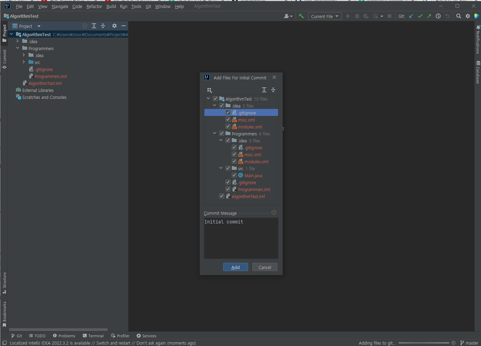The height and width of the screenshot is (346, 481).
Task: Uncheck the Programmers folder checkbox
Action: pyautogui.click(x=222, y=133)
